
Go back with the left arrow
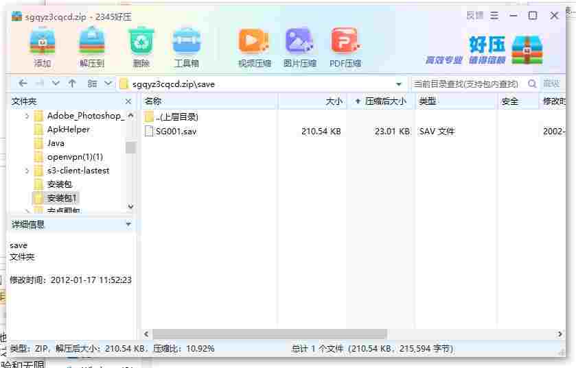[x=23, y=84]
